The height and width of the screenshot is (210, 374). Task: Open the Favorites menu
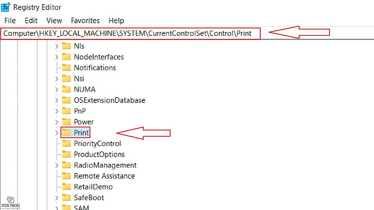(x=85, y=21)
